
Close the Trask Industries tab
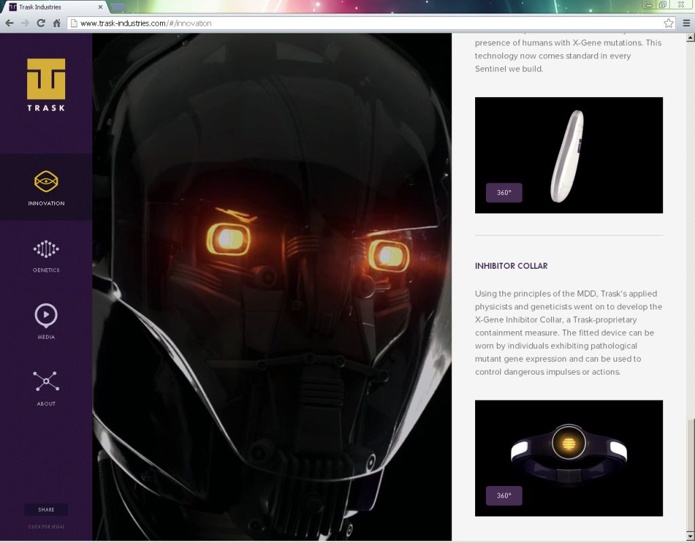100,7
